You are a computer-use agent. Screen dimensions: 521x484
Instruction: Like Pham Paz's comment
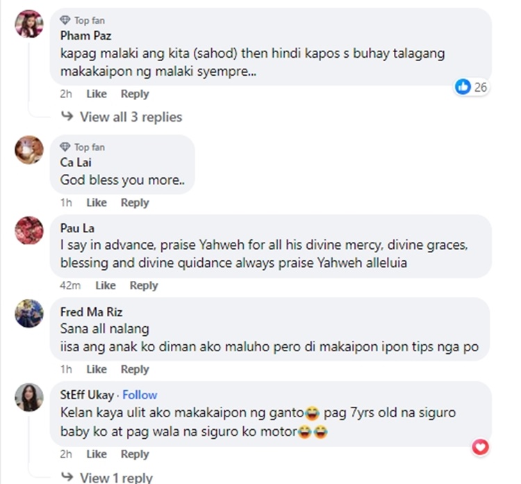(x=97, y=94)
